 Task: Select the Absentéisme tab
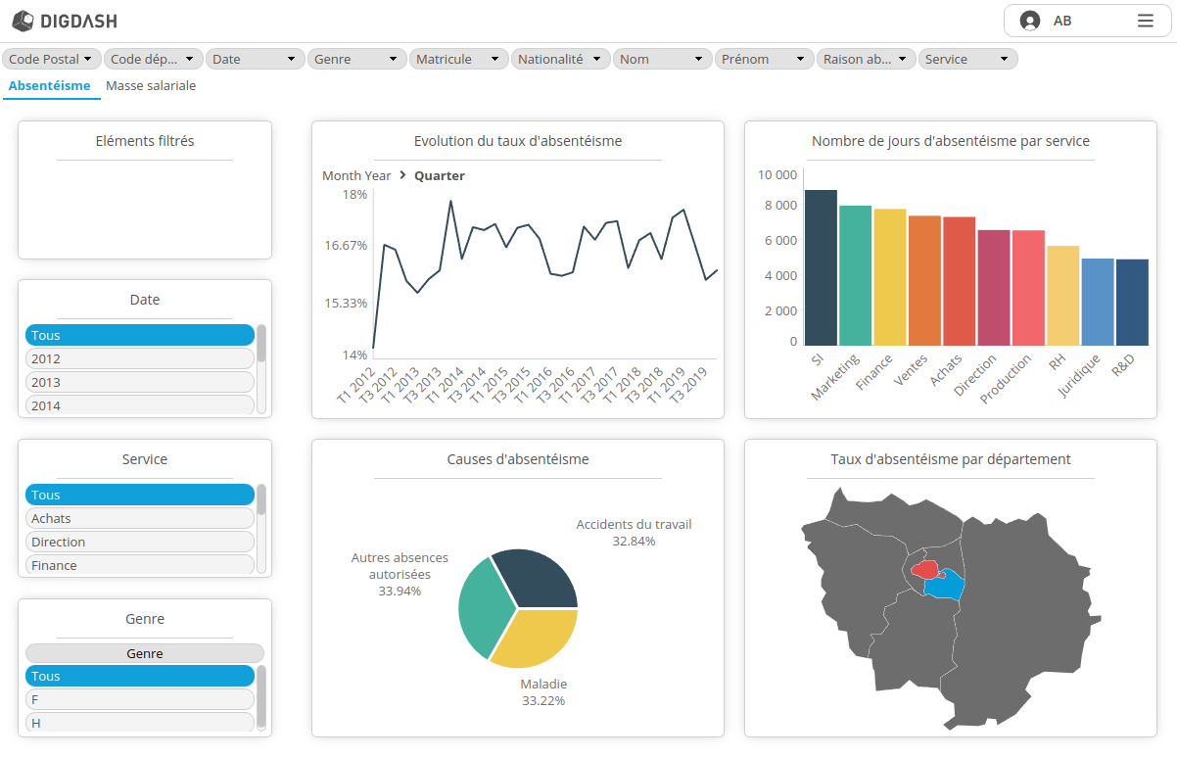(x=51, y=85)
